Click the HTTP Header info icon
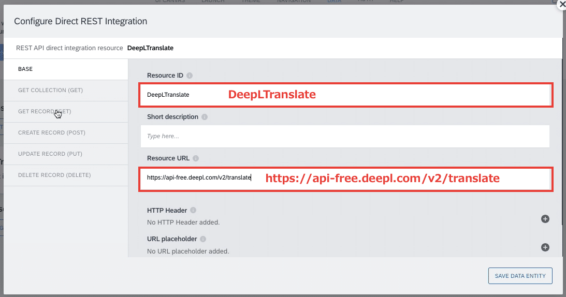This screenshot has width=566, height=297. coord(193,211)
